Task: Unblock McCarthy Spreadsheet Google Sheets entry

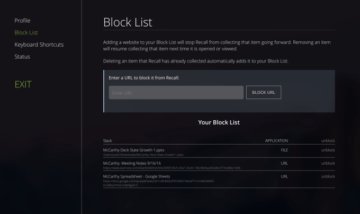Action: pyautogui.click(x=328, y=176)
